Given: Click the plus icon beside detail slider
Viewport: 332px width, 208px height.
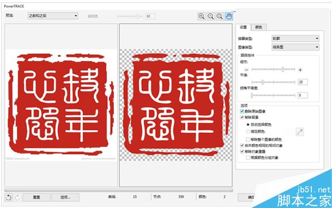Looking at the screenshot, I should (x=300, y=70).
